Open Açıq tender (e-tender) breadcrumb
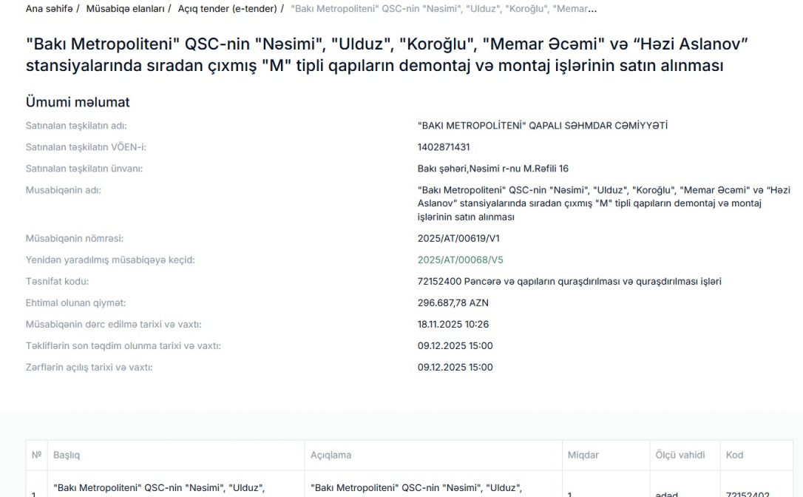803x497 pixels. tap(227, 9)
